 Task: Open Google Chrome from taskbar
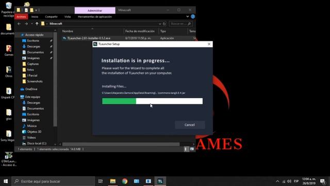pyautogui.click(x=125, y=181)
